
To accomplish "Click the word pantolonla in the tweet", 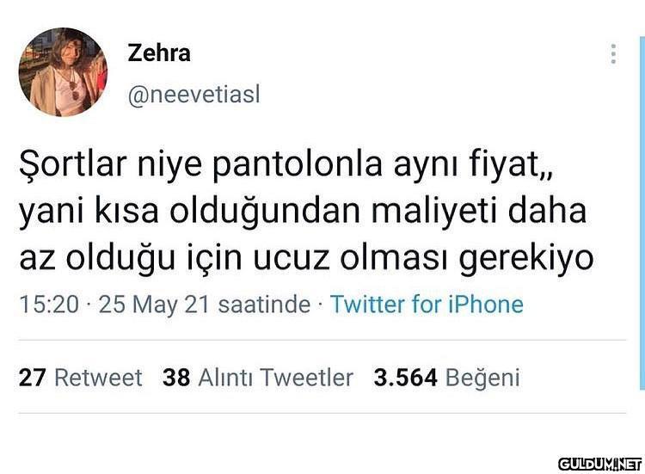I will [x=298, y=164].
